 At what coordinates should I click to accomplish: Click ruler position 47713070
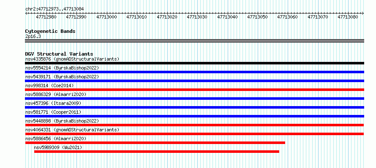[318, 17]
